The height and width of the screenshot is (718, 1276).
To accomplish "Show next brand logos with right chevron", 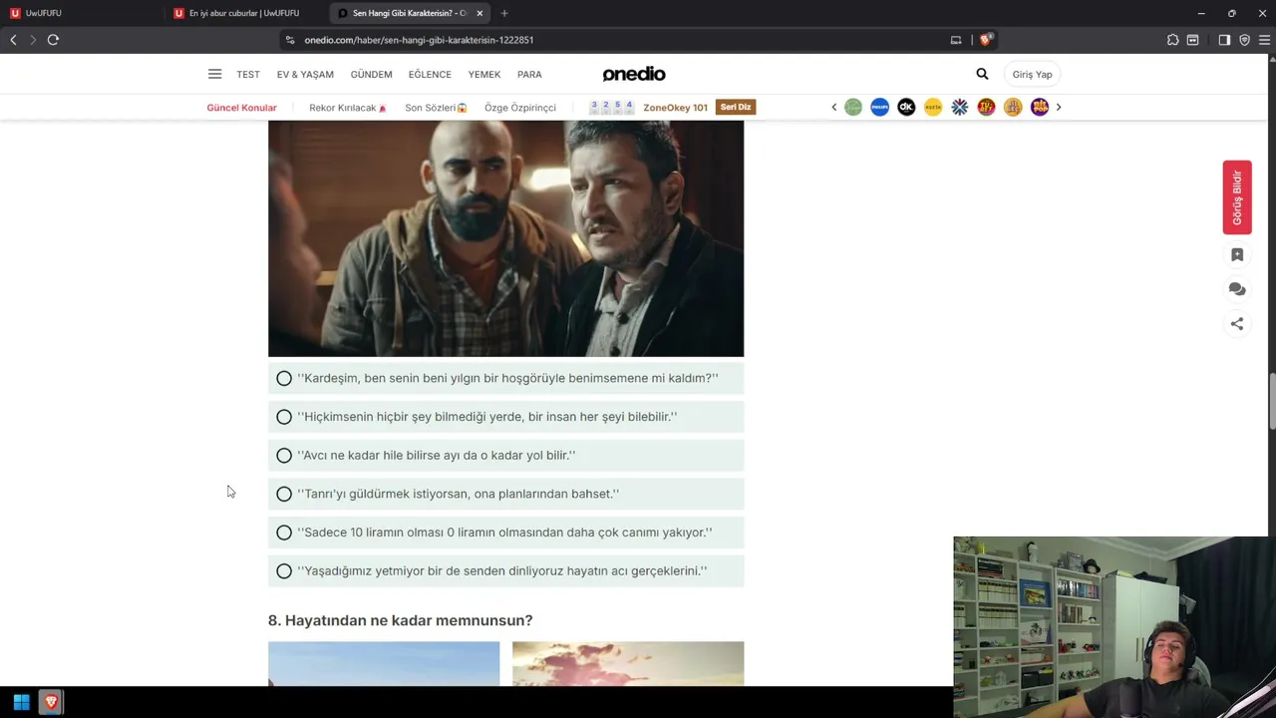I will pos(1059,107).
